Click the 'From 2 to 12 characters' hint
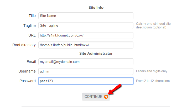192x108 pixels. [x=153, y=81]
